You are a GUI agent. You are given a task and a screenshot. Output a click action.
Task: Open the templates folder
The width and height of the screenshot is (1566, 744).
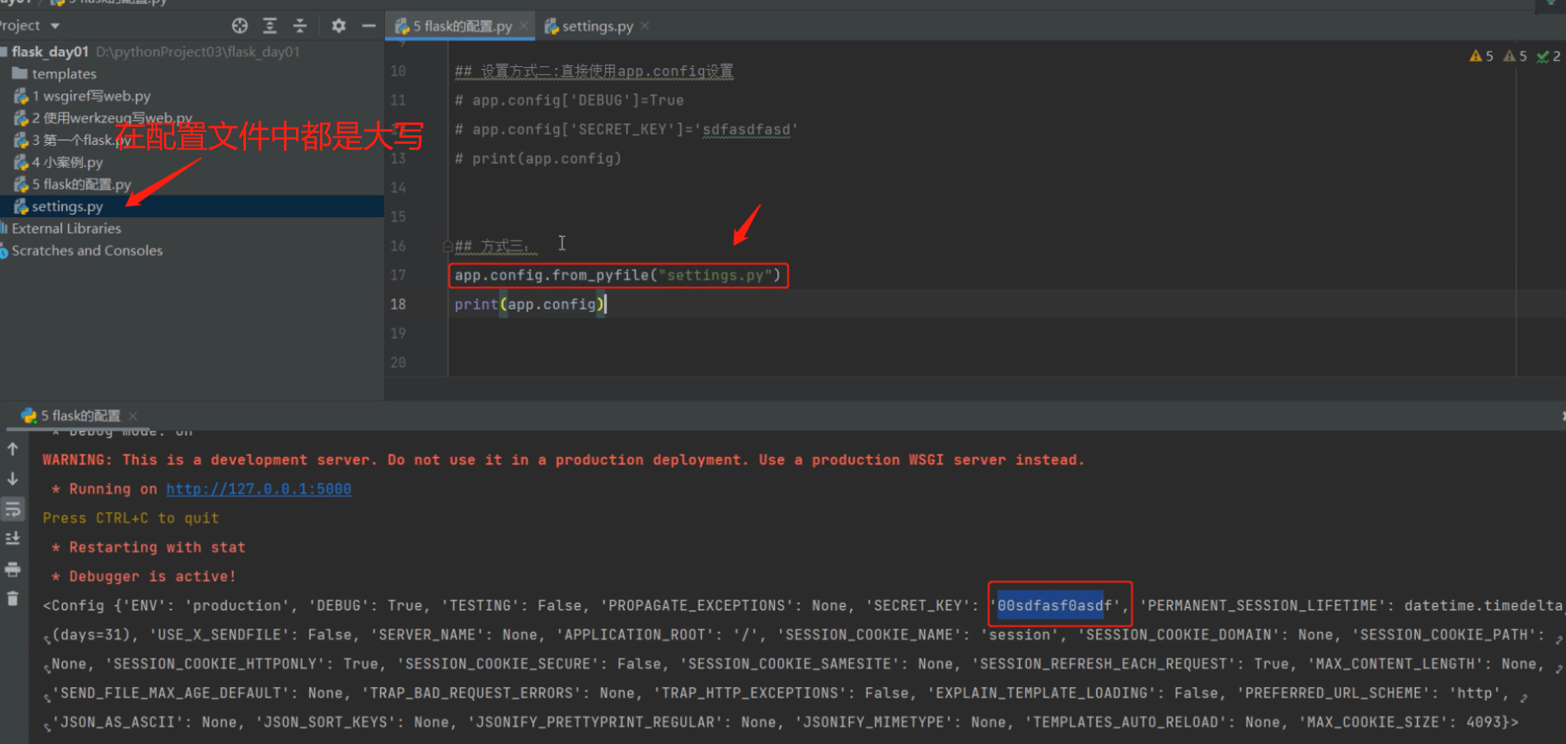[x=64, y=74]
